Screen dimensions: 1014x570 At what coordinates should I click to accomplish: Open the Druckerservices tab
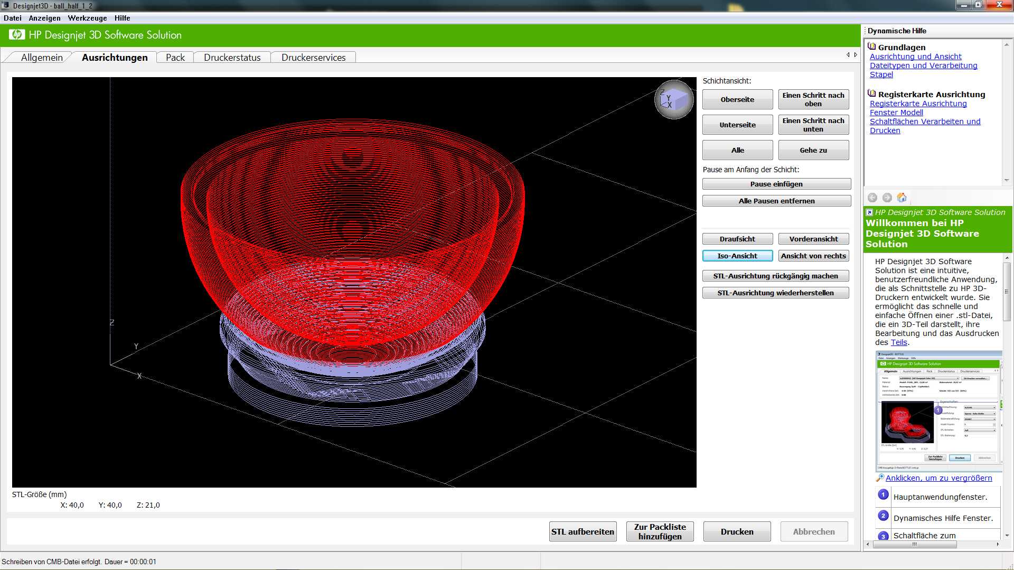click(314, 57)
